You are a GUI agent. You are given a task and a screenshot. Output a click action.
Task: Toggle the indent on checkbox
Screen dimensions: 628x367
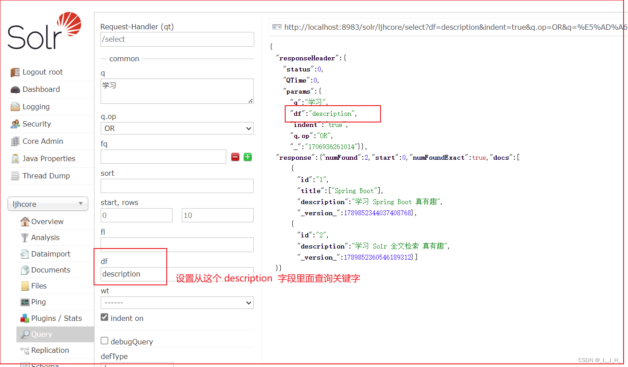pos(105,317)
